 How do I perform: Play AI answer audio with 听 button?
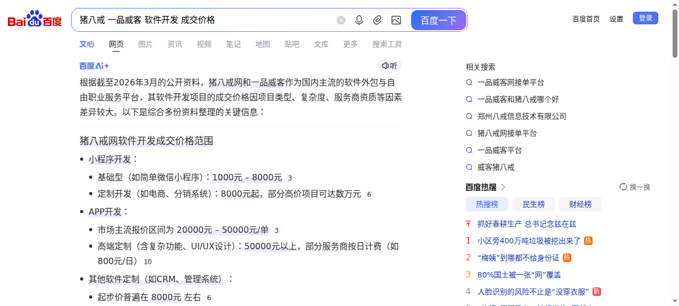click(389, 66)
